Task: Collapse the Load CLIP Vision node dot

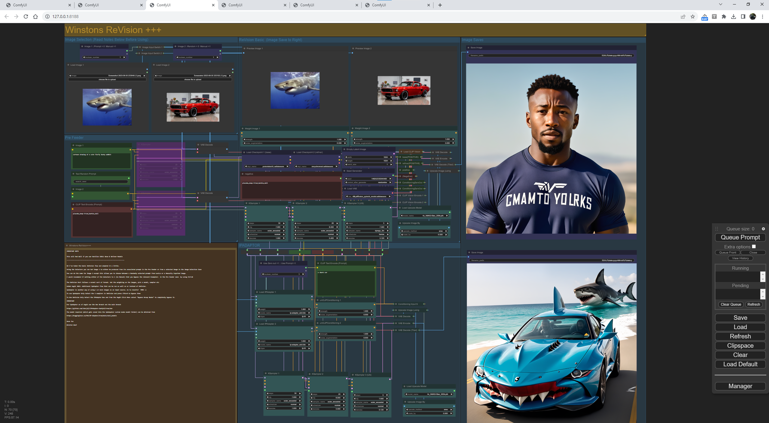Action: click(401, 152)
